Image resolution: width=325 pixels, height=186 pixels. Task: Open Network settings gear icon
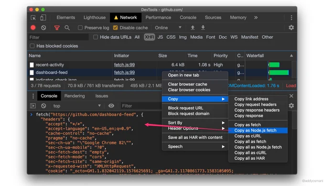291,28
